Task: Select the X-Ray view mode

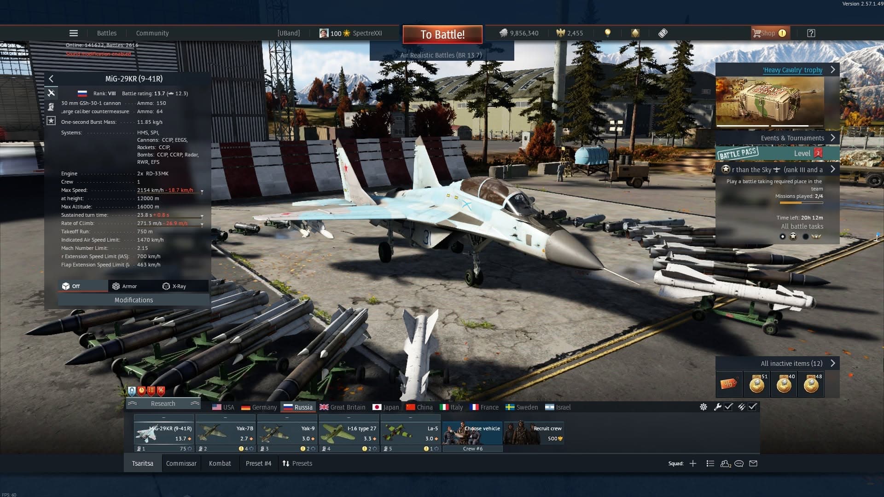Action: [x=174, y=286]
